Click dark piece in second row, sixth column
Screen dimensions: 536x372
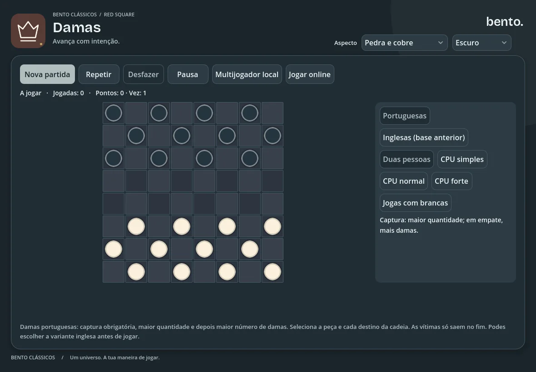tap(227, 136)
